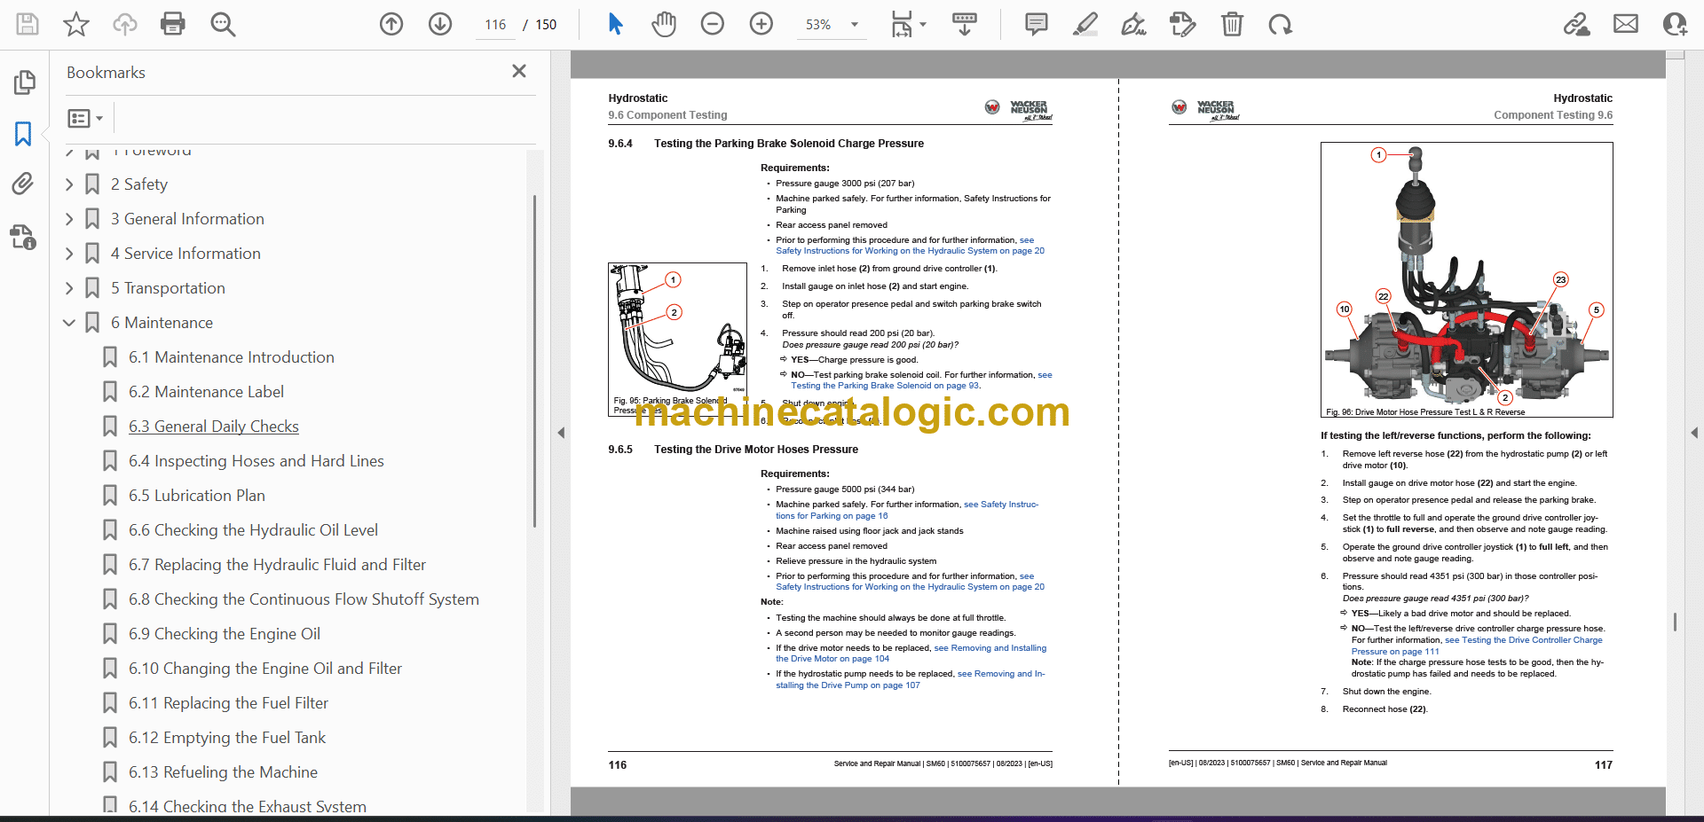Viewport: 1704px width, 822px height.
Task: Open the find text magnifier
Action: (x=223, y=24)
